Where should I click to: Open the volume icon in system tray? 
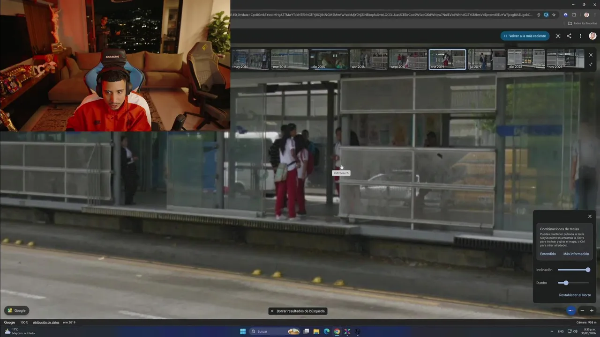[x=575, y=331]
